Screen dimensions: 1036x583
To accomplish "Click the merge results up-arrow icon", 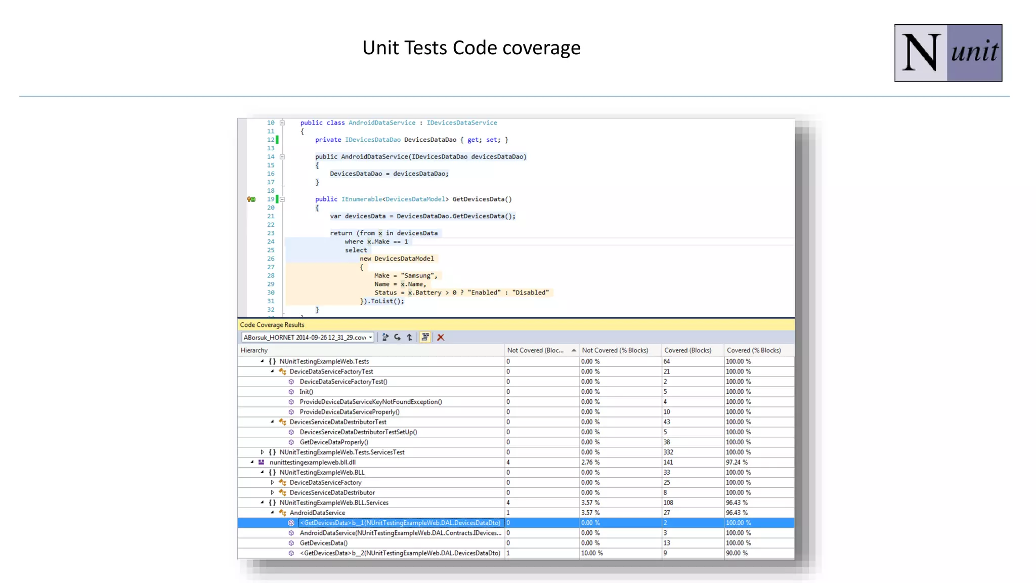I will point(410,337).
